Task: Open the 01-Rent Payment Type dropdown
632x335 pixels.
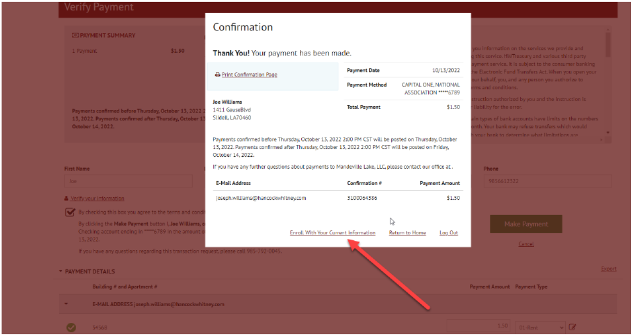Action: coord(539,327)
